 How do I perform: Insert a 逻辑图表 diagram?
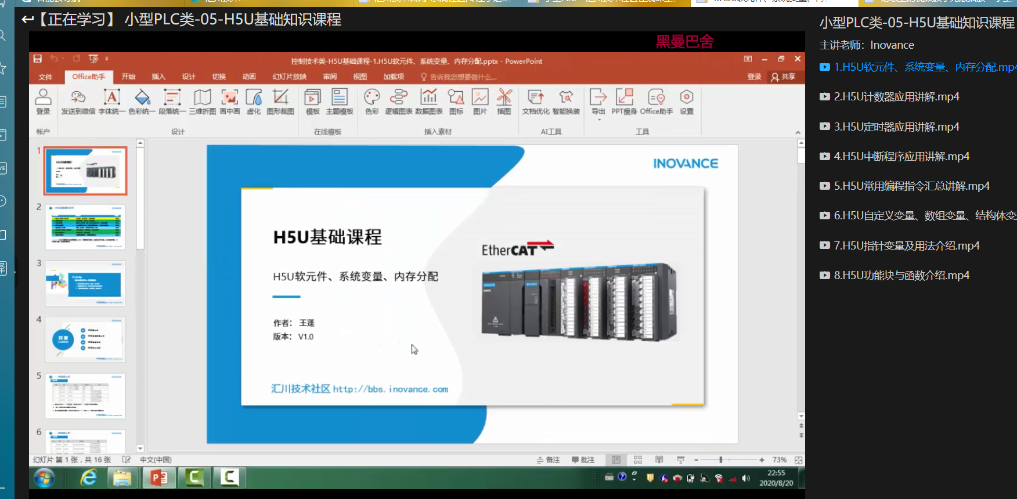point(399,102)
